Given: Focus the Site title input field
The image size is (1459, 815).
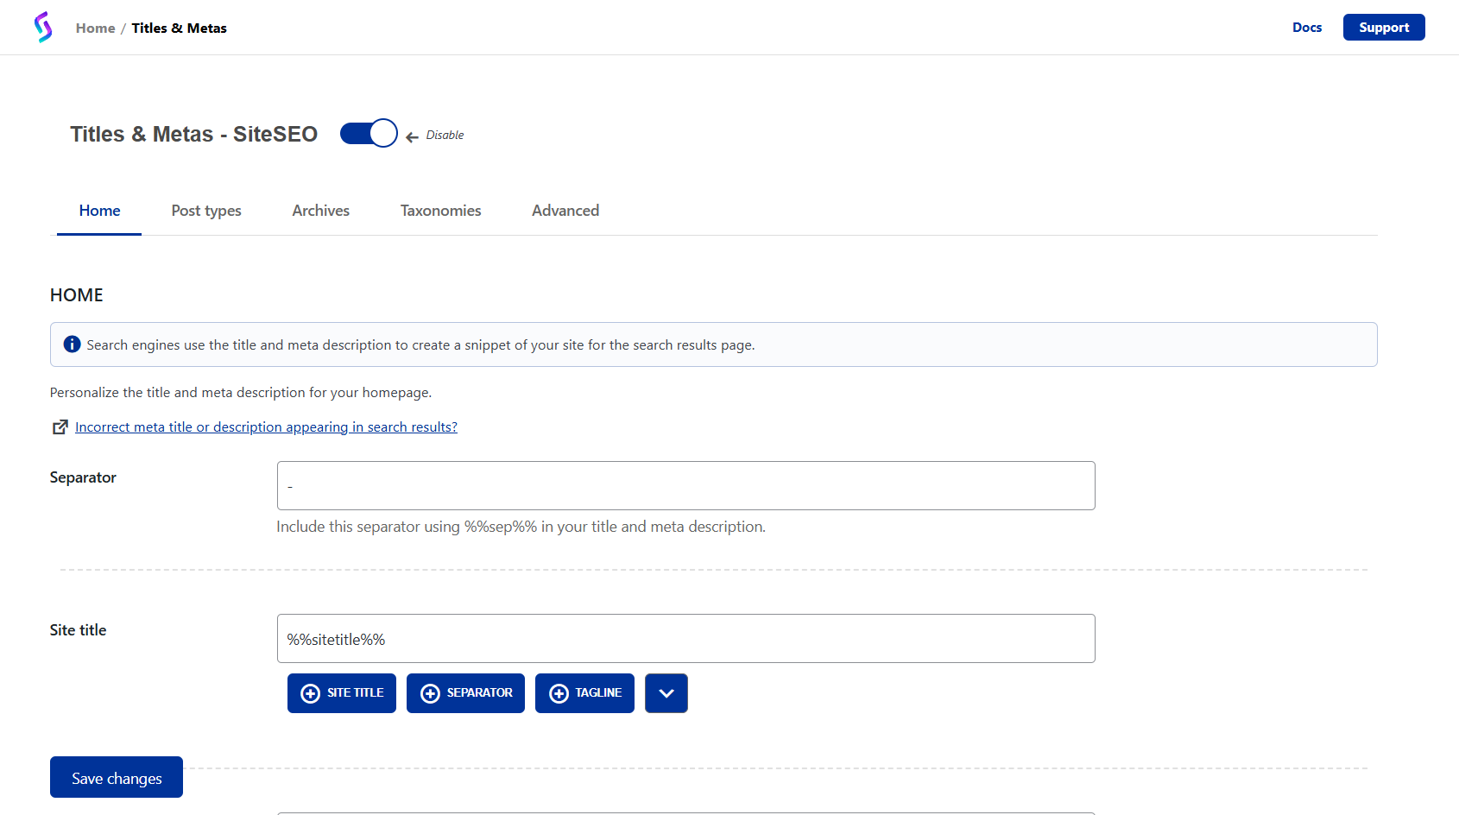Looking at the screenshot, I should (686, 638).
